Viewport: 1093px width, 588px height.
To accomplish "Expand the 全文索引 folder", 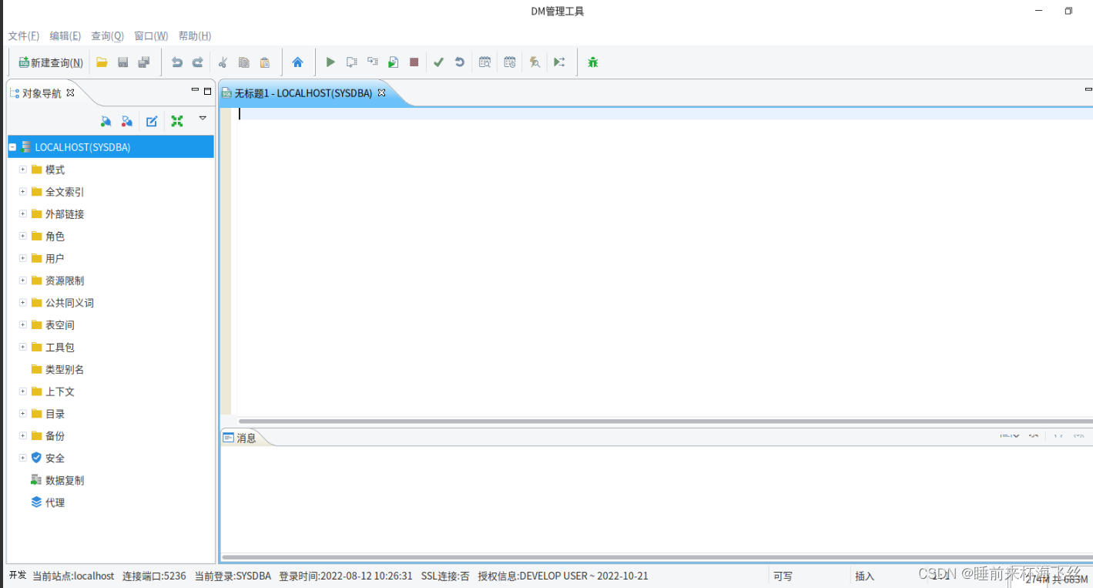I will (x=23, y=191).
